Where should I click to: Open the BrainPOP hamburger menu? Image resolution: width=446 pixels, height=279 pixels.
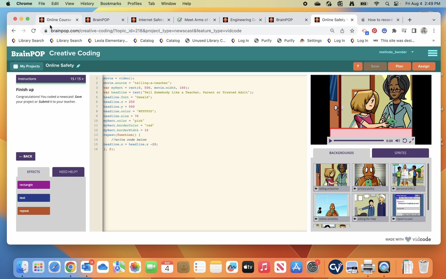(x=432, y=53)
